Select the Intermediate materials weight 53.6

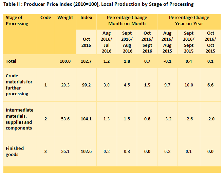coord(65,119)
